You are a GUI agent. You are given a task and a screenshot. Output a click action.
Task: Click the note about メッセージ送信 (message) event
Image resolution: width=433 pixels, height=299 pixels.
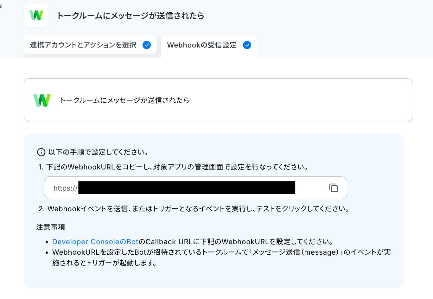coord(221,257)
